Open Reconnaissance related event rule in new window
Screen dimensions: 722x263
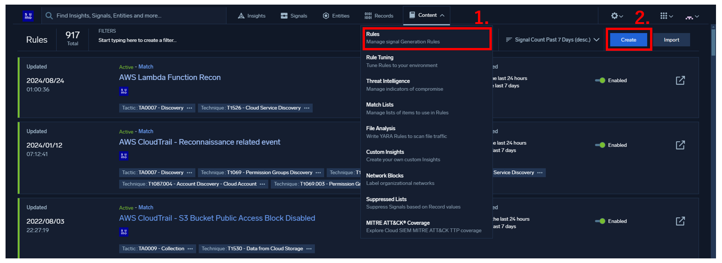pos(680,145)
